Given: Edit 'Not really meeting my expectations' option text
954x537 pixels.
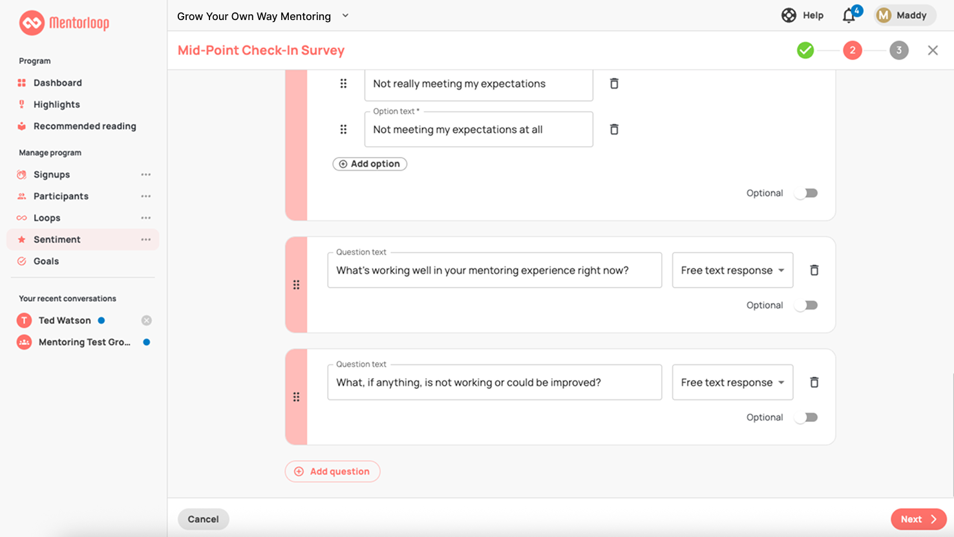Looking at the screenshot, I should point(478,84).
